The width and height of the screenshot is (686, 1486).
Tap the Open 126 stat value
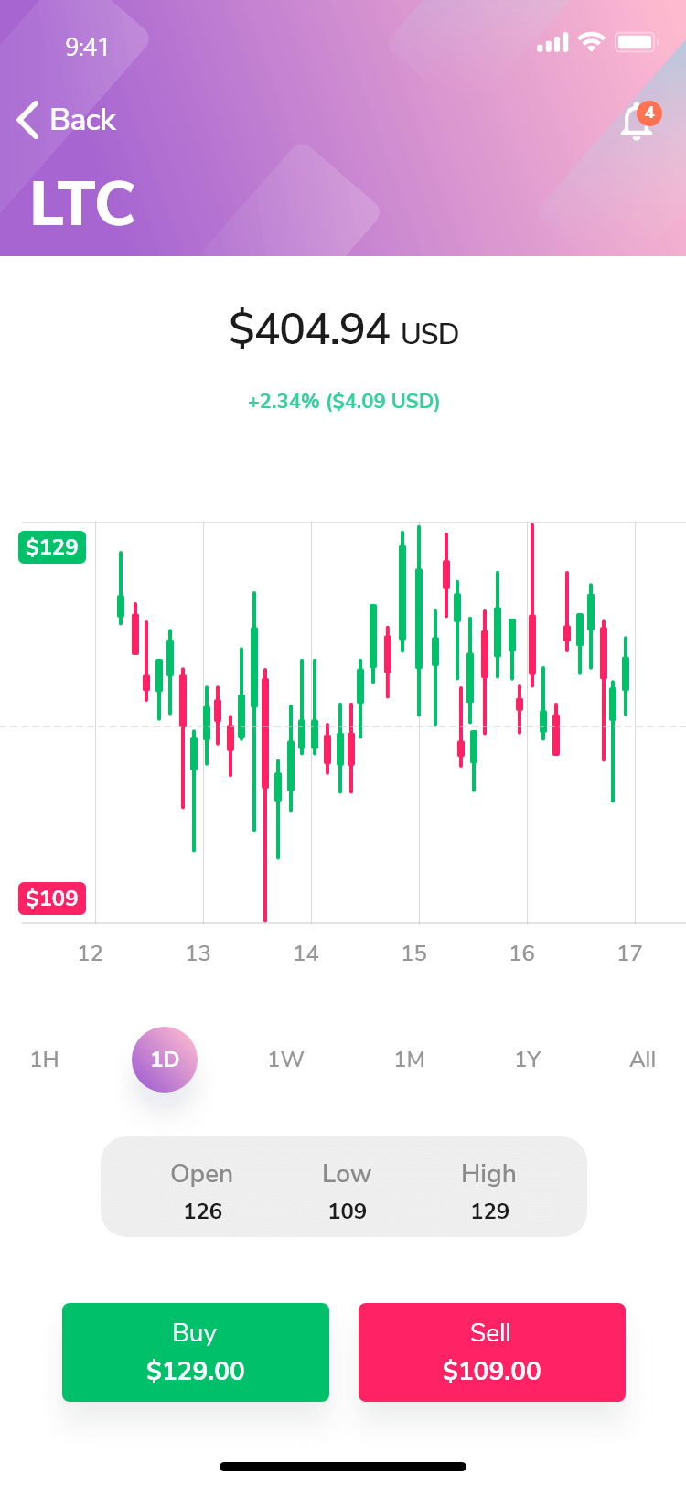click(x=203, y=1211)
